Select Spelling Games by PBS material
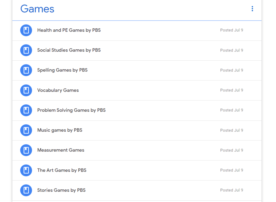Viewport: 276px width, 202px height. coord(62,70)
